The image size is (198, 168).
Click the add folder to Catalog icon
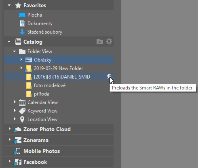pos(100,42)
